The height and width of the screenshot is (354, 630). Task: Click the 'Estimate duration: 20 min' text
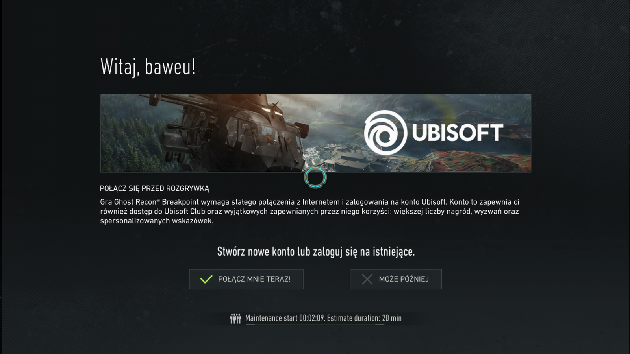pyautogui.click(x=364, y=318)
